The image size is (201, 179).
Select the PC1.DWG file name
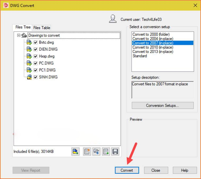[x=47, y=70]
